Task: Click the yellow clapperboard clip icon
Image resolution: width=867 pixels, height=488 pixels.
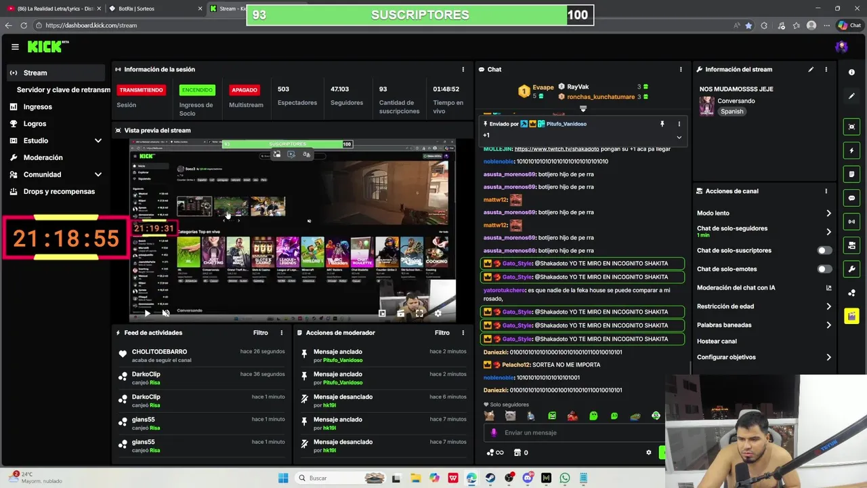Action: pyautogui.click(x=851, y=317)
